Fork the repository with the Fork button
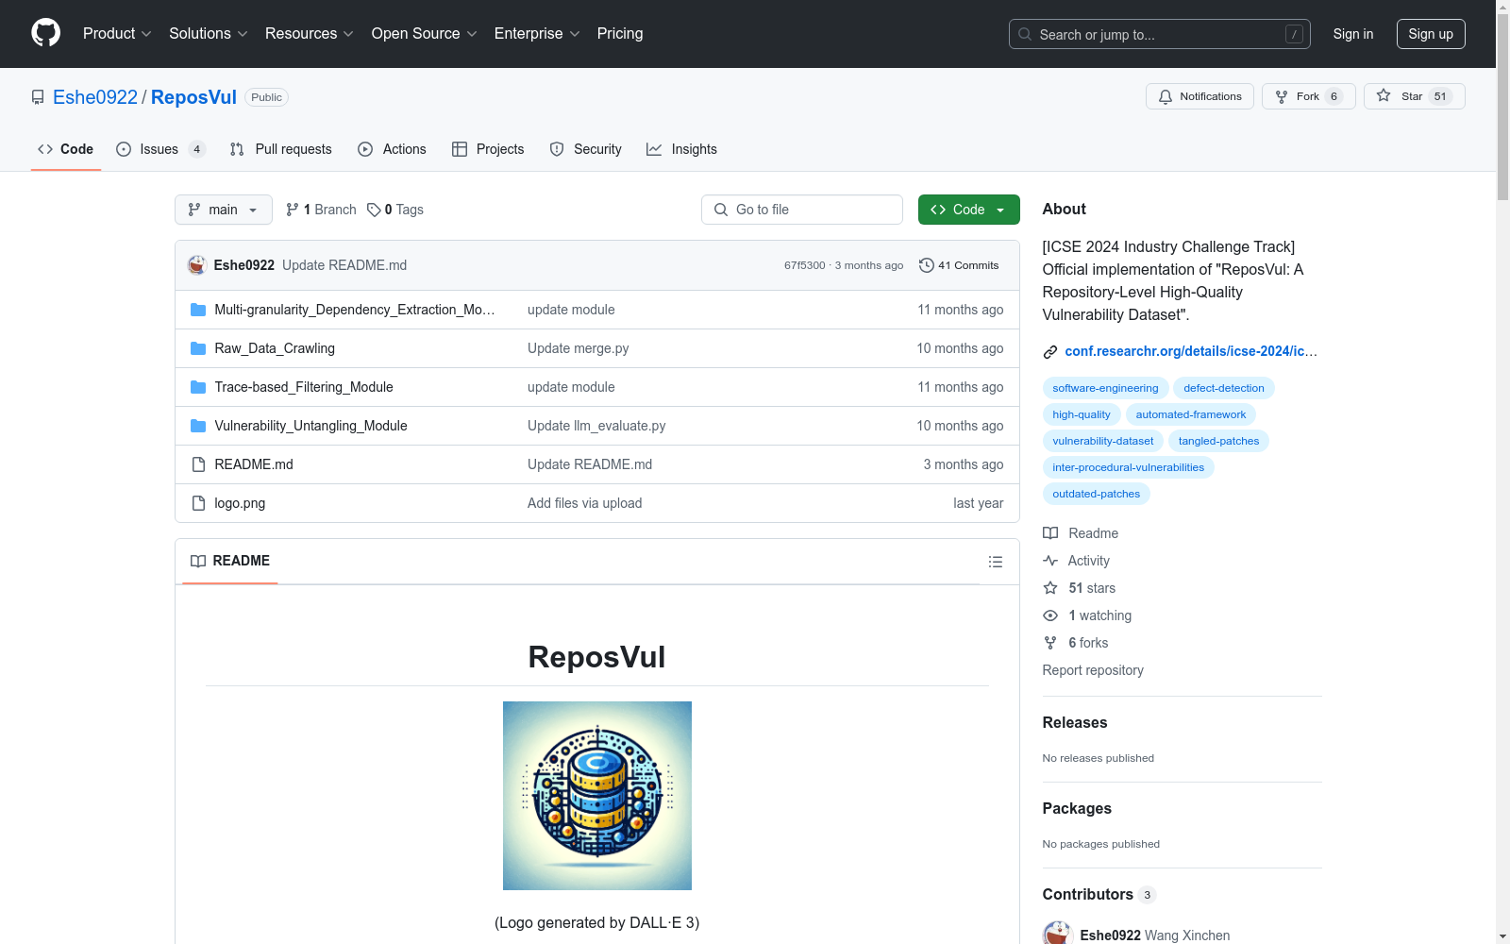The height and width of the screenshot is (944, 1510). coord(1308,96)
